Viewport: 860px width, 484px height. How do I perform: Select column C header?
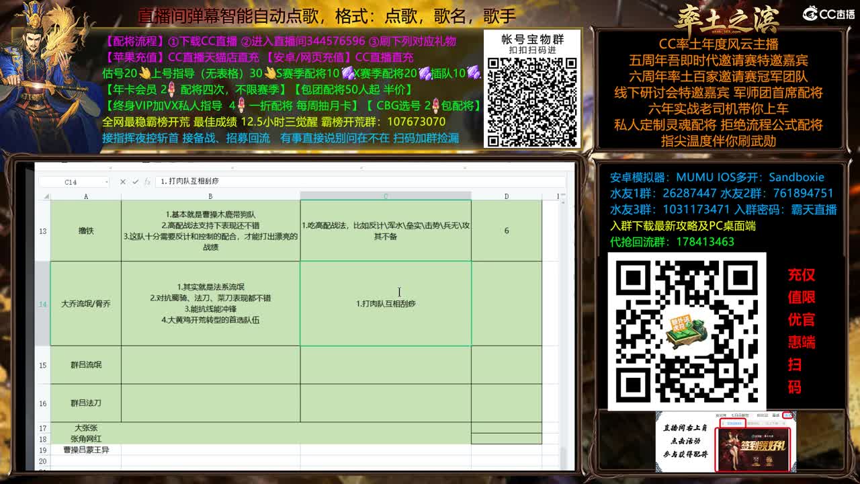click(x=386, y=196)
